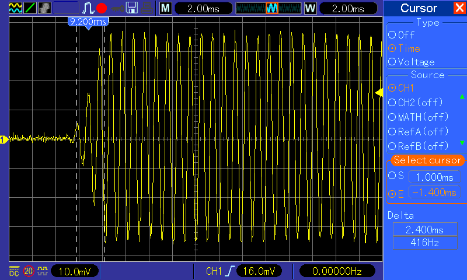Click the floppy disk save icon

click(131, 8)
